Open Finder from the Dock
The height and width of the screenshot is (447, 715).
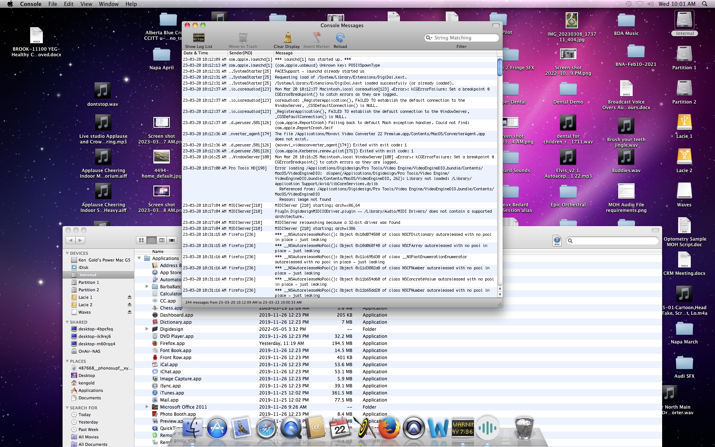[x=193, y=428]
